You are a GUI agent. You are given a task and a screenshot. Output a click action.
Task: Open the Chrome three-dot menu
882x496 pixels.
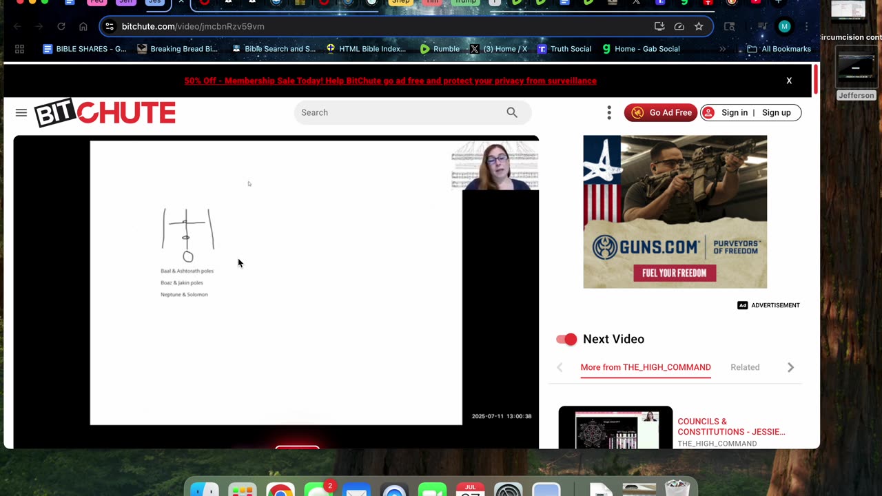click(806, 26)
